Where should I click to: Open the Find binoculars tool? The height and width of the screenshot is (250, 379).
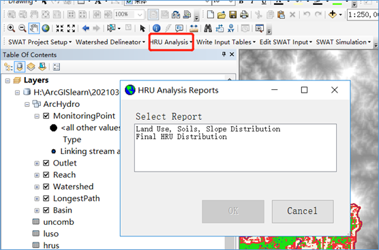[208, 29]
